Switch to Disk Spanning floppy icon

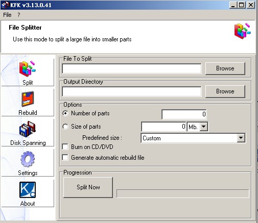[28, 129]
